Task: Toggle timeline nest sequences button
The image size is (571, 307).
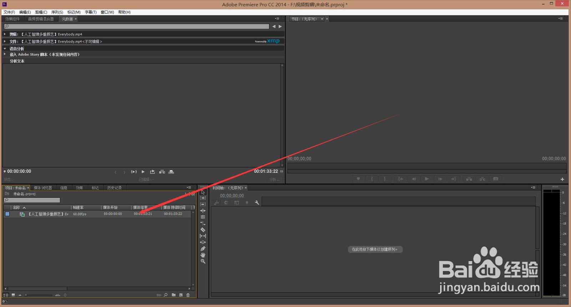Action: pyautogui.click(x=217, y=203)
